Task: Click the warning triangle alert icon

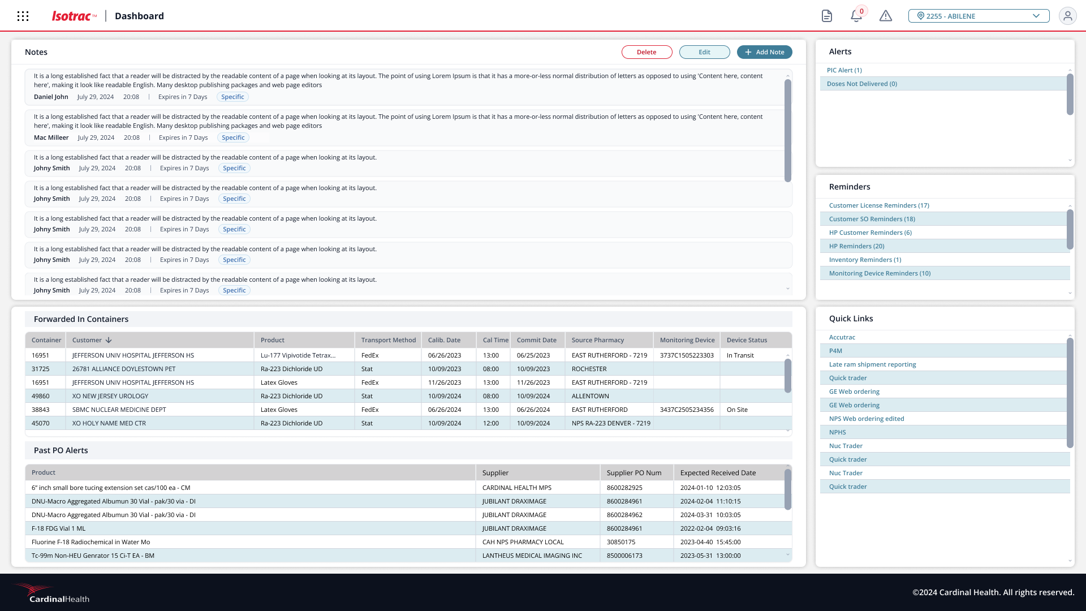Action: 886,16
